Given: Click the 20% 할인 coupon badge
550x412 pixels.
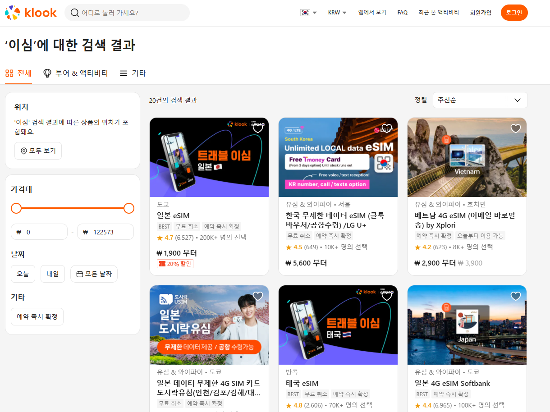Looking at the screenshot, I should point(175,264).
